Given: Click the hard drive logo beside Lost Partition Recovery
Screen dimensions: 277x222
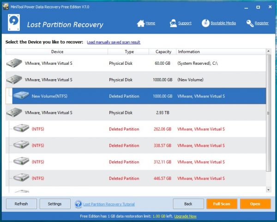Looking at the screenshot, I should tap(14, 23).
